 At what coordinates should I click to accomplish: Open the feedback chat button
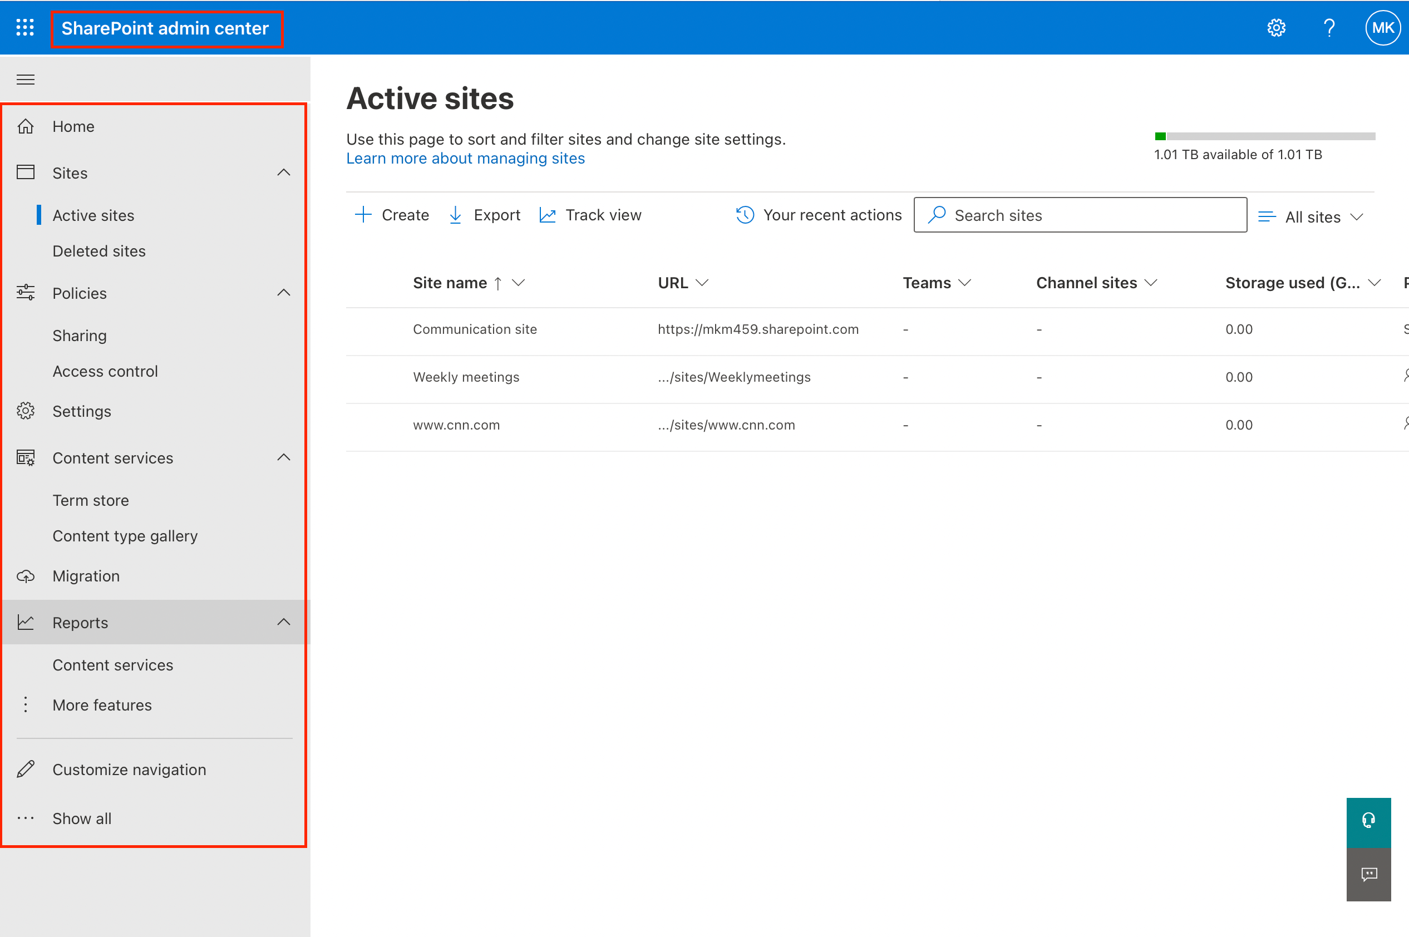1368,874
